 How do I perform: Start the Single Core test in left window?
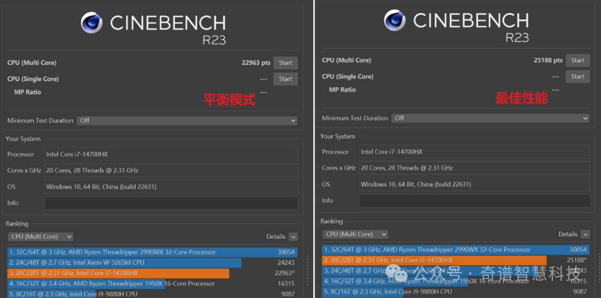point(285,79)
